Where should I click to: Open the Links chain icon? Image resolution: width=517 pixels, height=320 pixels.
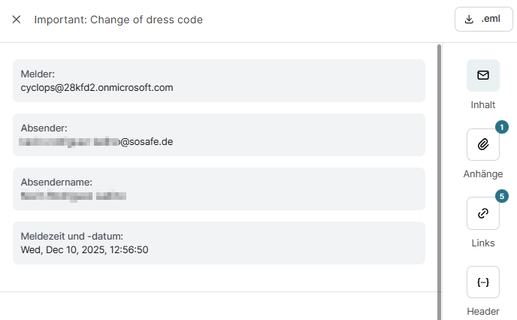point(482,213)
